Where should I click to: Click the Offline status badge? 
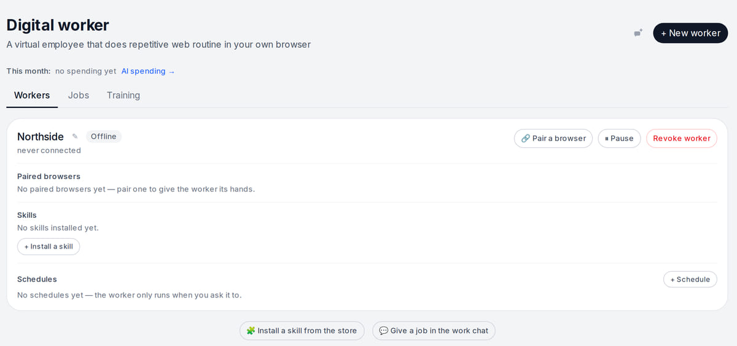(104, 136)
